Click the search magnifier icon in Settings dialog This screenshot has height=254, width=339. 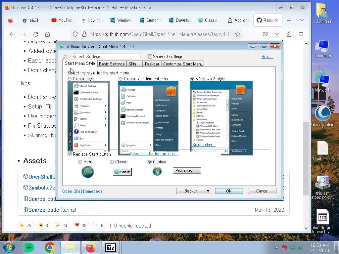pyautogui.click(x=65, y=57)
